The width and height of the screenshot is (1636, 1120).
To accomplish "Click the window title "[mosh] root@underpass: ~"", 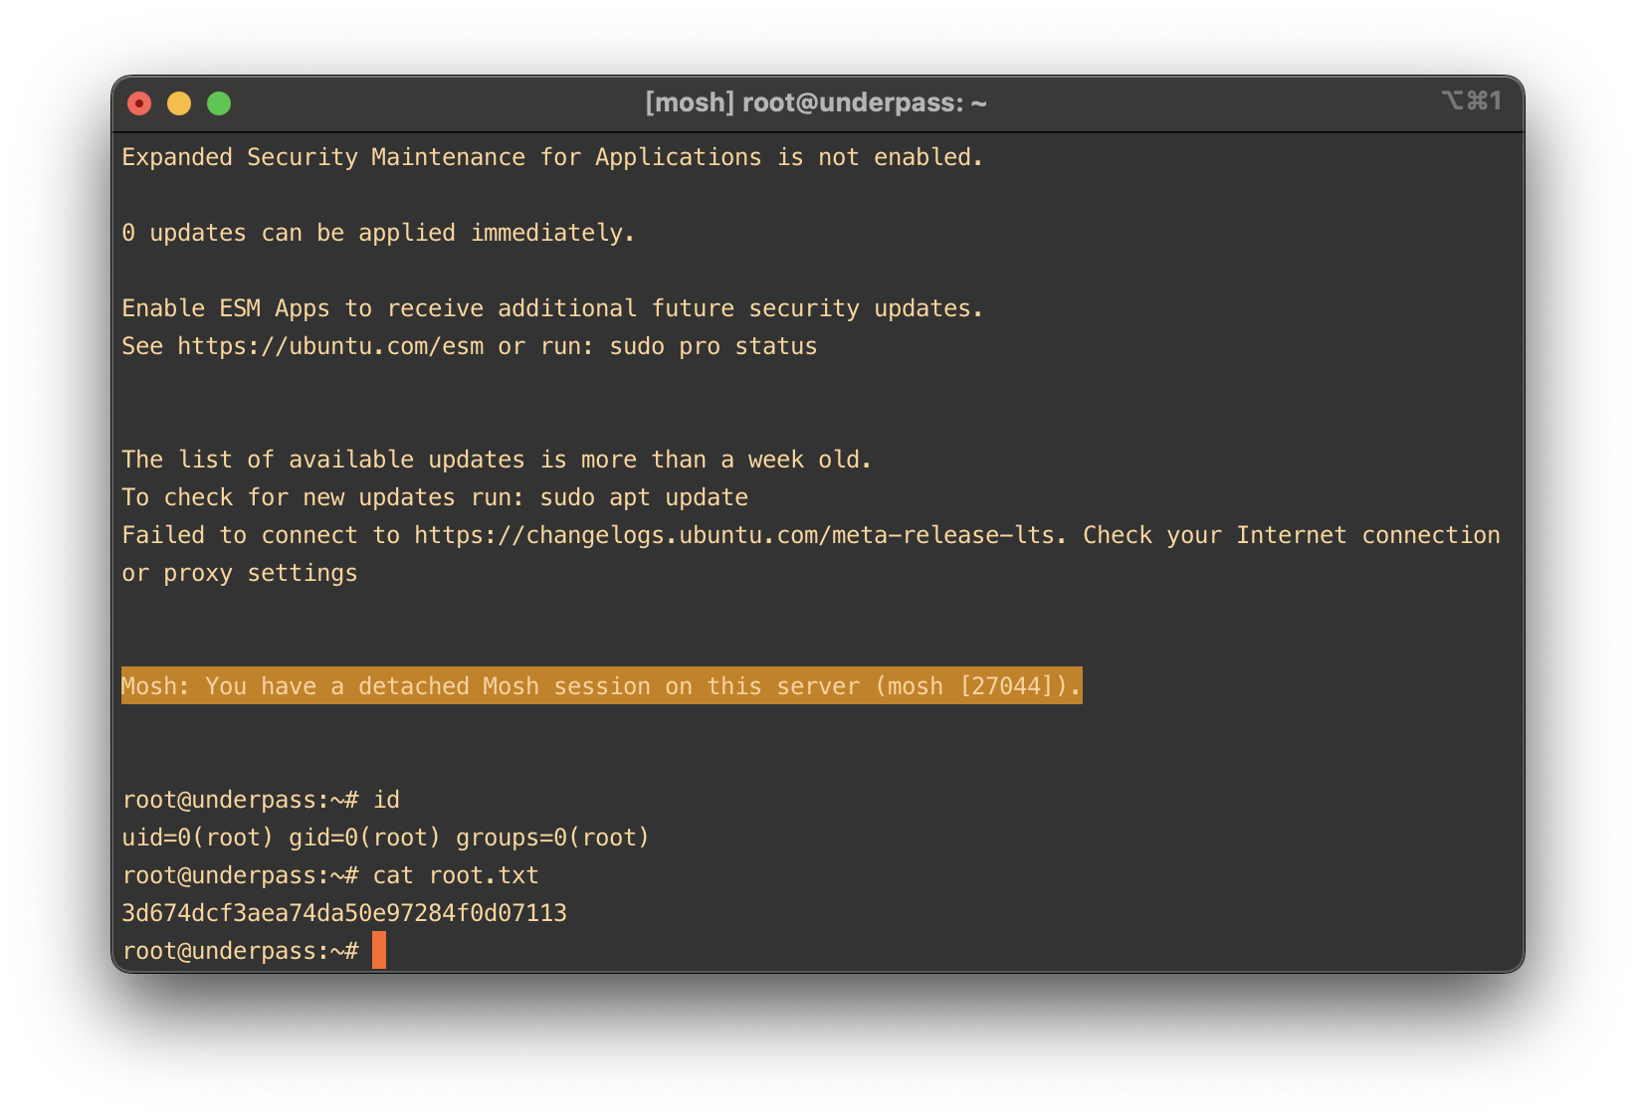I will pos(815,103).
